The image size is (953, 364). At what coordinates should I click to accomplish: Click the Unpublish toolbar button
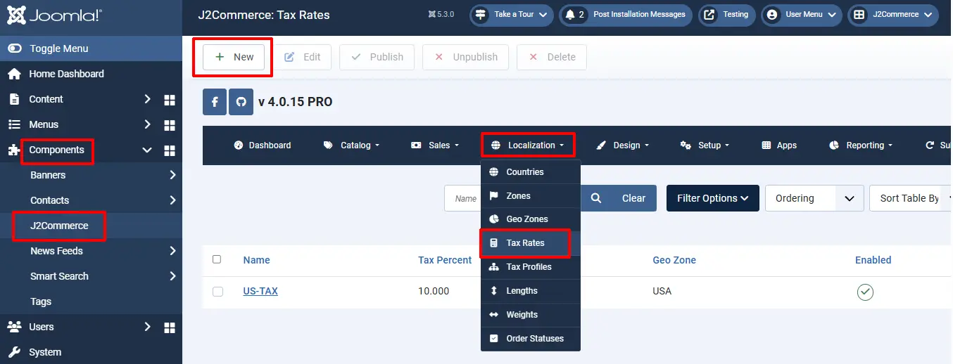point(465,57)
